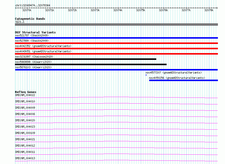This screenshot has width=225, height=164.
Task: Click the 32074k ruler tick label
Action: coord(118,10)
